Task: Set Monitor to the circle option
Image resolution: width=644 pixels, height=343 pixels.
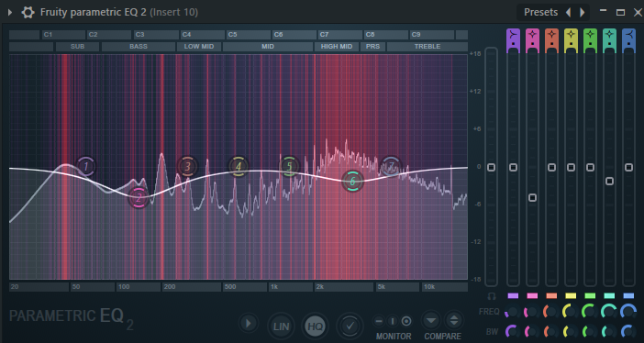Action: pyautogui.click(x=406, y=321)
